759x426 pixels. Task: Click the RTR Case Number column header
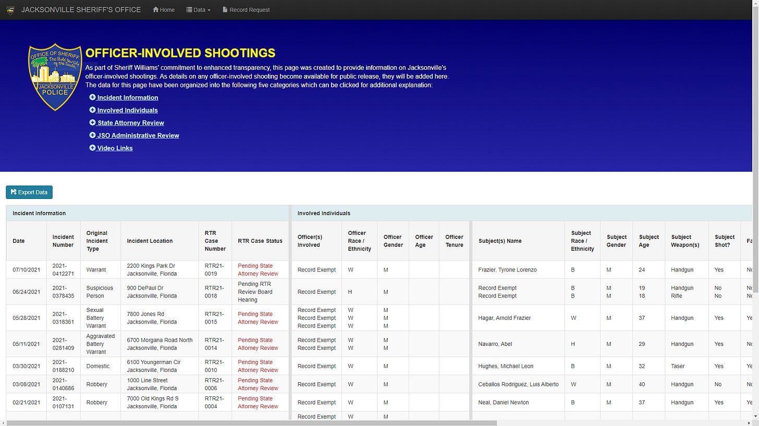[215, 241]
